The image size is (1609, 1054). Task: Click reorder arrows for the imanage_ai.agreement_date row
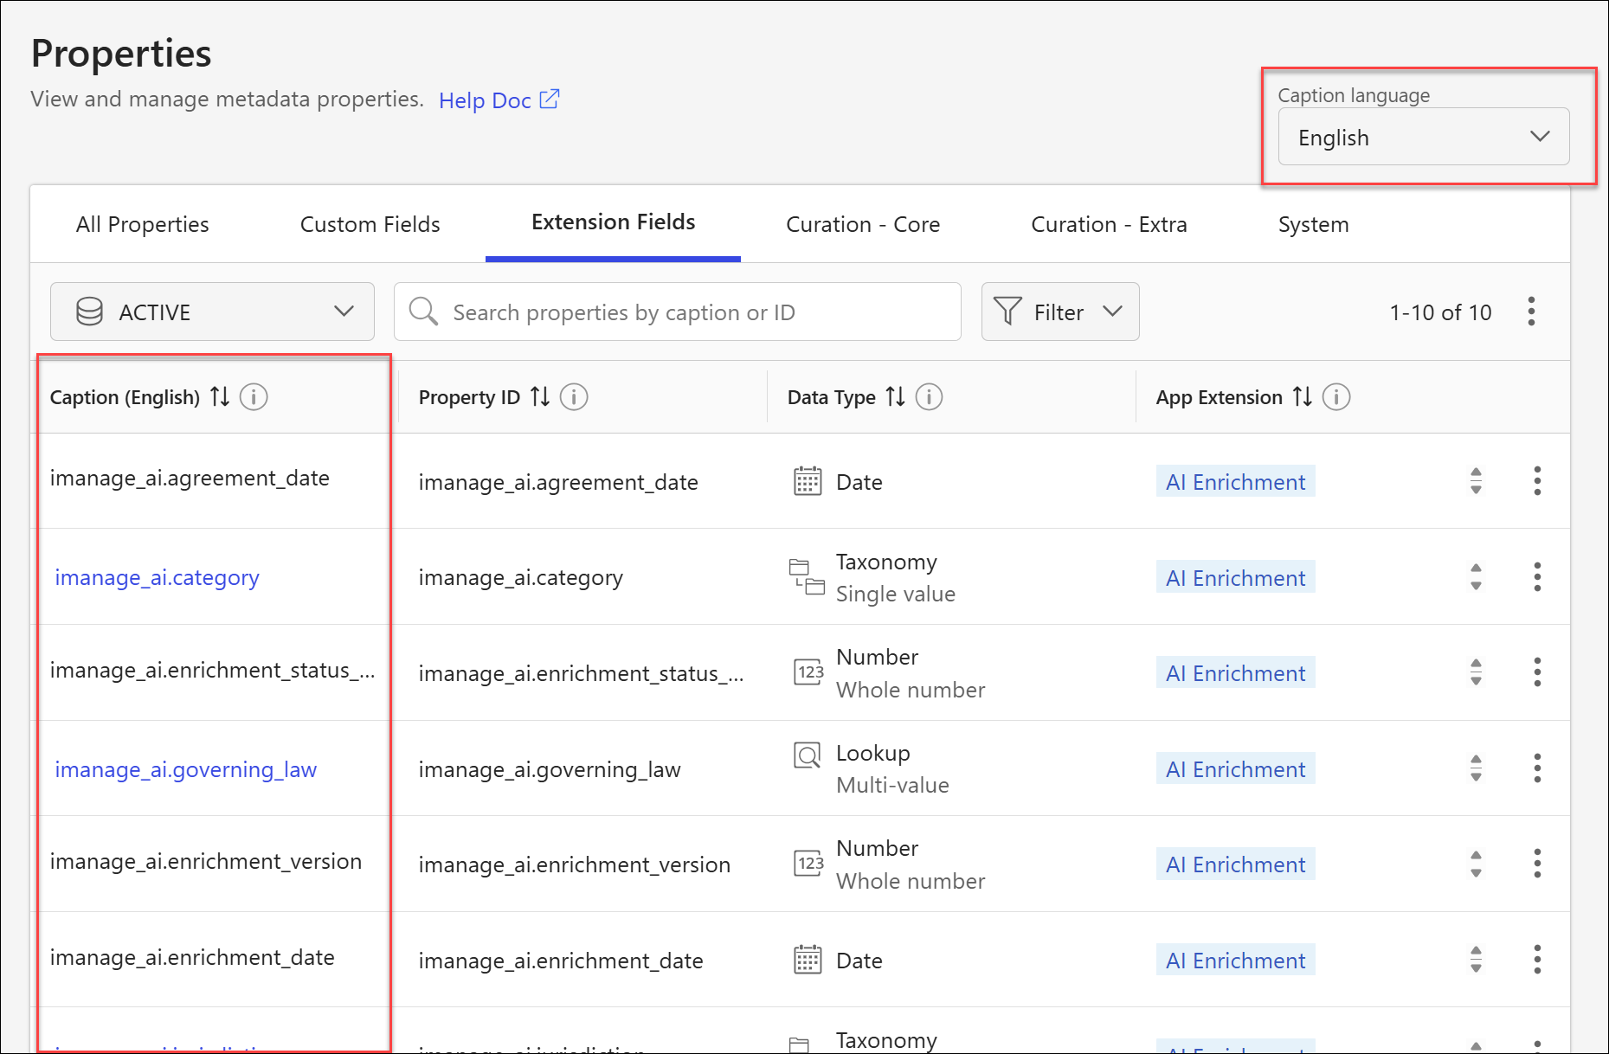pos(1476,481)
